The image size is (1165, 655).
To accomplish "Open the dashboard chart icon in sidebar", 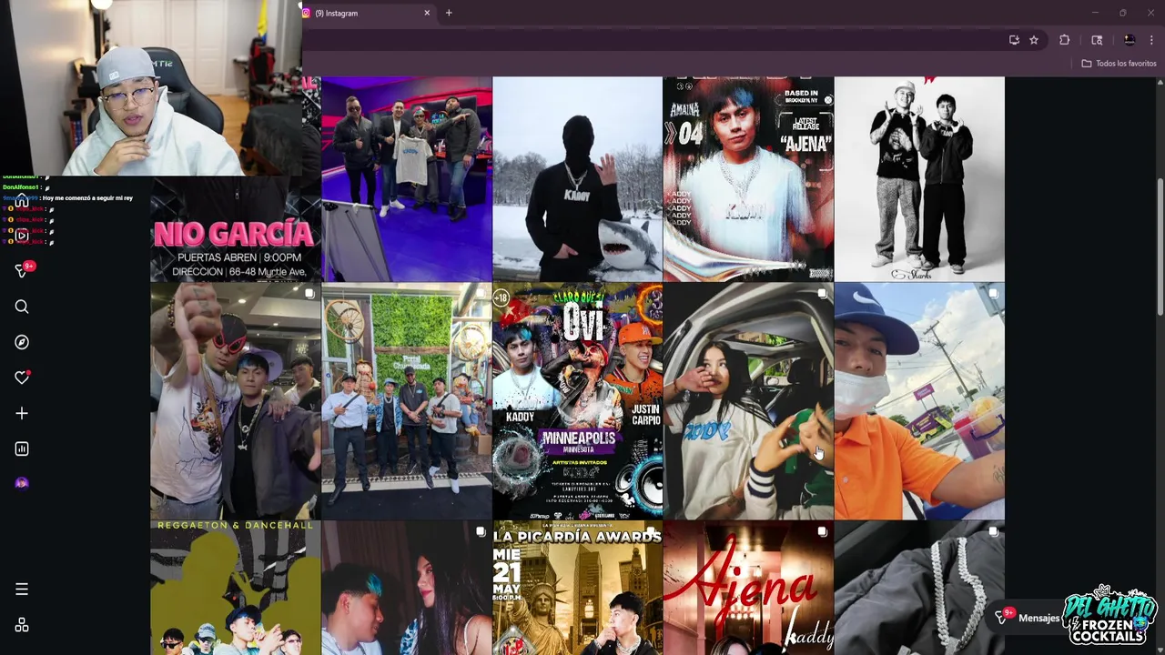I will [x=22, y=448].
